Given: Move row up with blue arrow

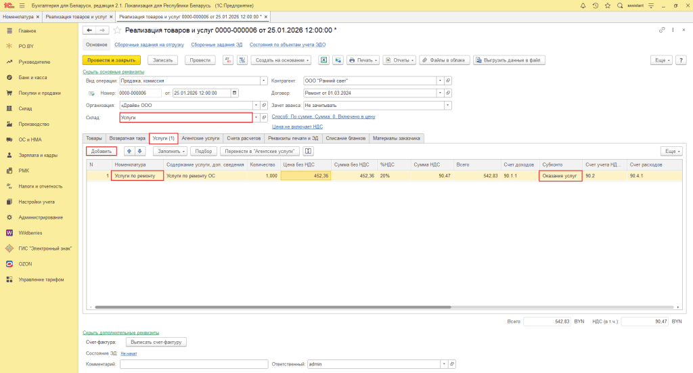Looking at the screenshot, I should tap(129, 151).
